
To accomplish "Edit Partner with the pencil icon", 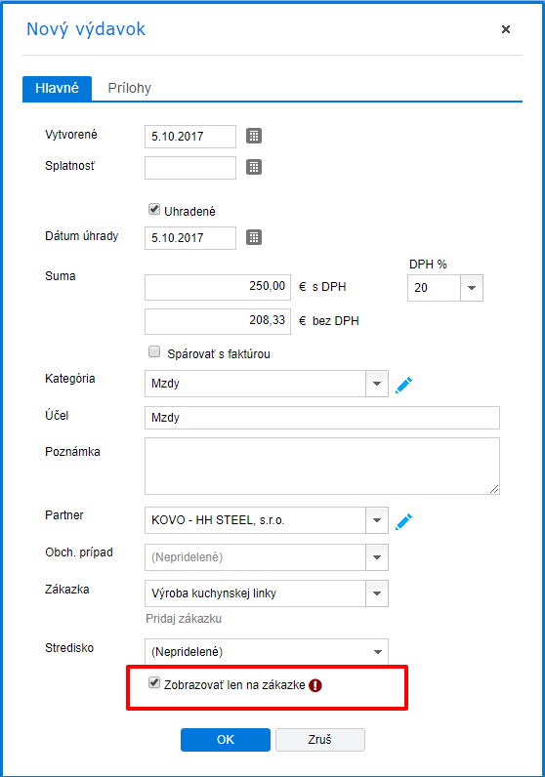I will (403, 521).
